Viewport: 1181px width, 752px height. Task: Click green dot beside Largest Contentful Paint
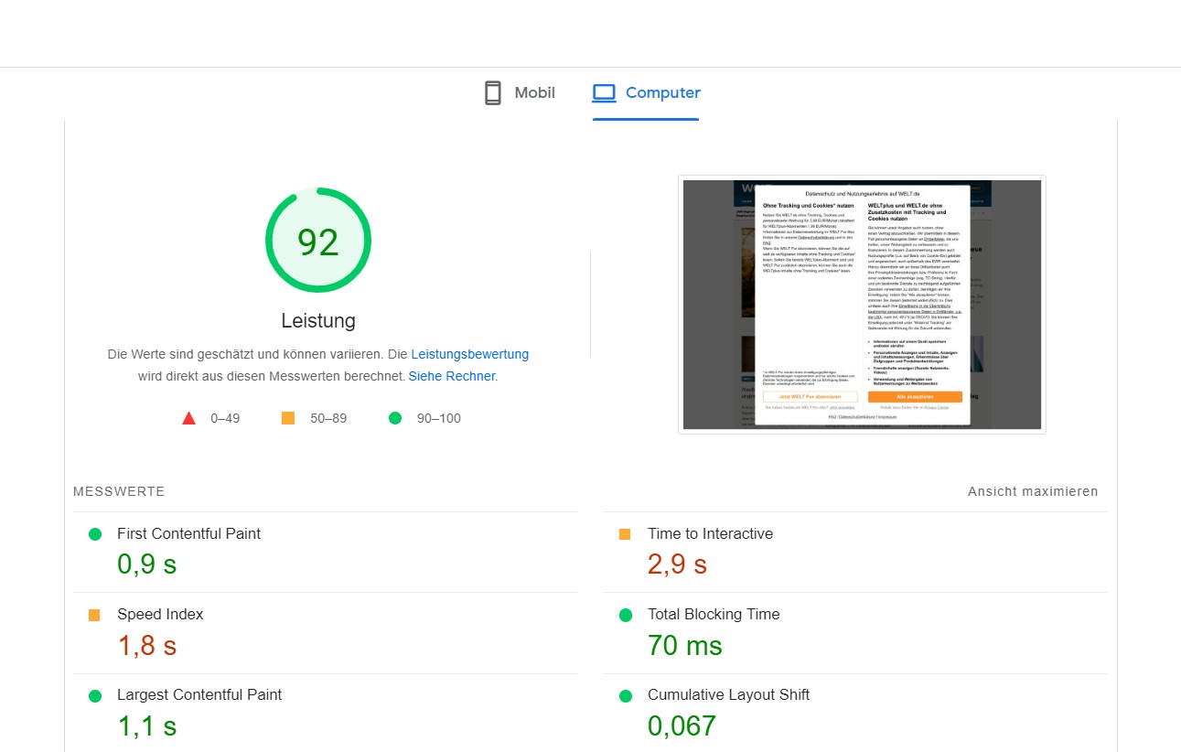94,695
